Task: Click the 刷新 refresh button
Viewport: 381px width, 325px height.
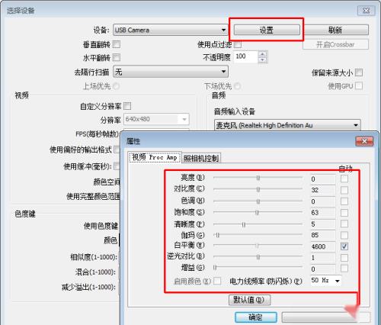Action: (335, 30)
